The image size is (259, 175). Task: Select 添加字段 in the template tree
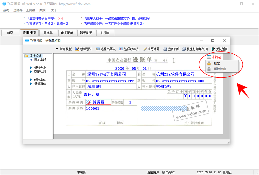coord(40,60)
